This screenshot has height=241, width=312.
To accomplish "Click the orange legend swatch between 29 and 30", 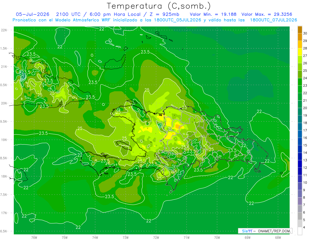I will (x=300, y=37).
